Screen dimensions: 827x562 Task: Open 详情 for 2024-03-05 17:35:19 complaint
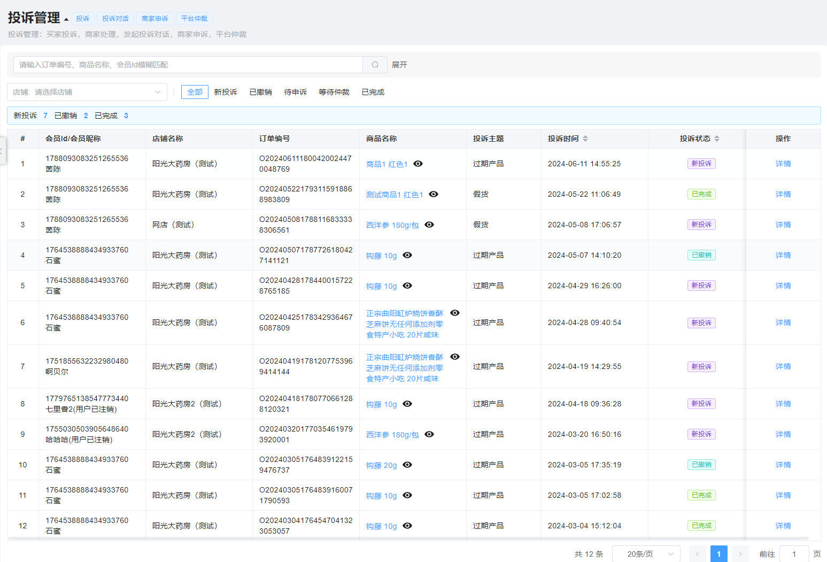[x=783, y=465]
